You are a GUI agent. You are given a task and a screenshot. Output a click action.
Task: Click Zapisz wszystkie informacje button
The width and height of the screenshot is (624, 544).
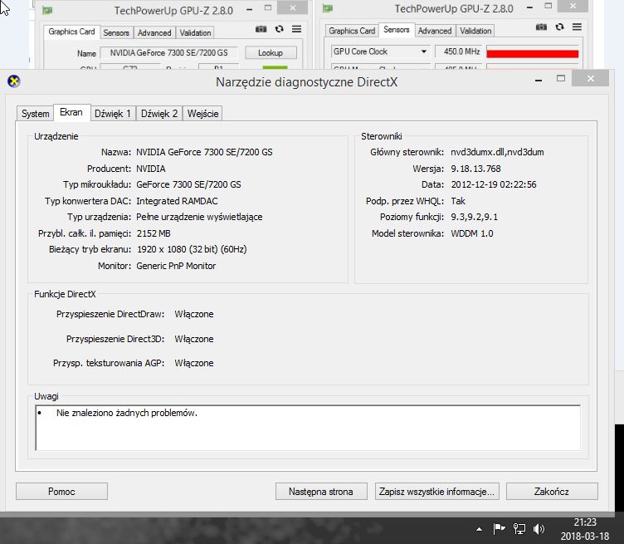pos(436,492)
